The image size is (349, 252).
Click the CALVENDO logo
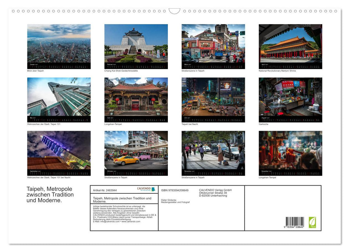click(146, 189)
